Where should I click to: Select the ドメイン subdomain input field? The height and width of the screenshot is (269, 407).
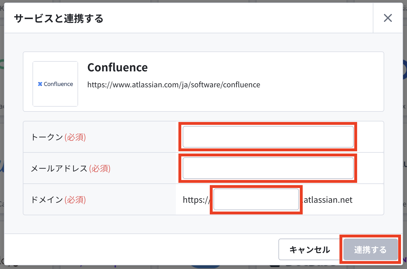[256, 200]
